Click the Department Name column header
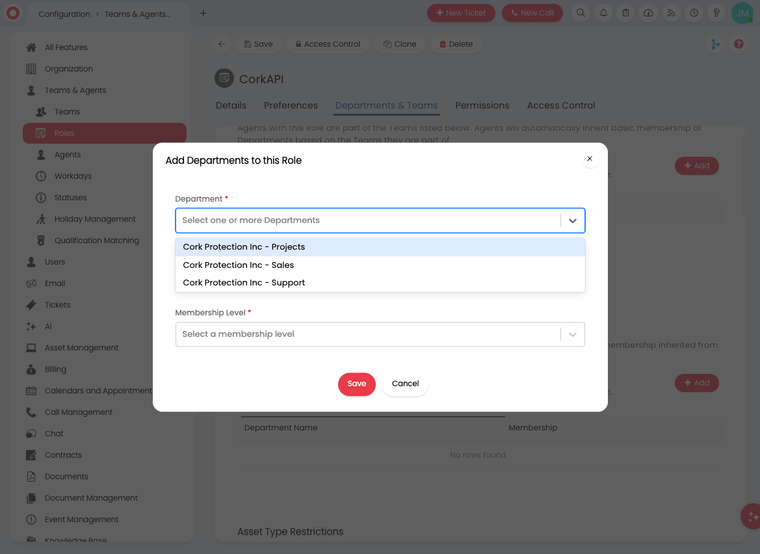The width and height of the screenshot is (760, 554). pyautogui.click(x=281, y=428)
